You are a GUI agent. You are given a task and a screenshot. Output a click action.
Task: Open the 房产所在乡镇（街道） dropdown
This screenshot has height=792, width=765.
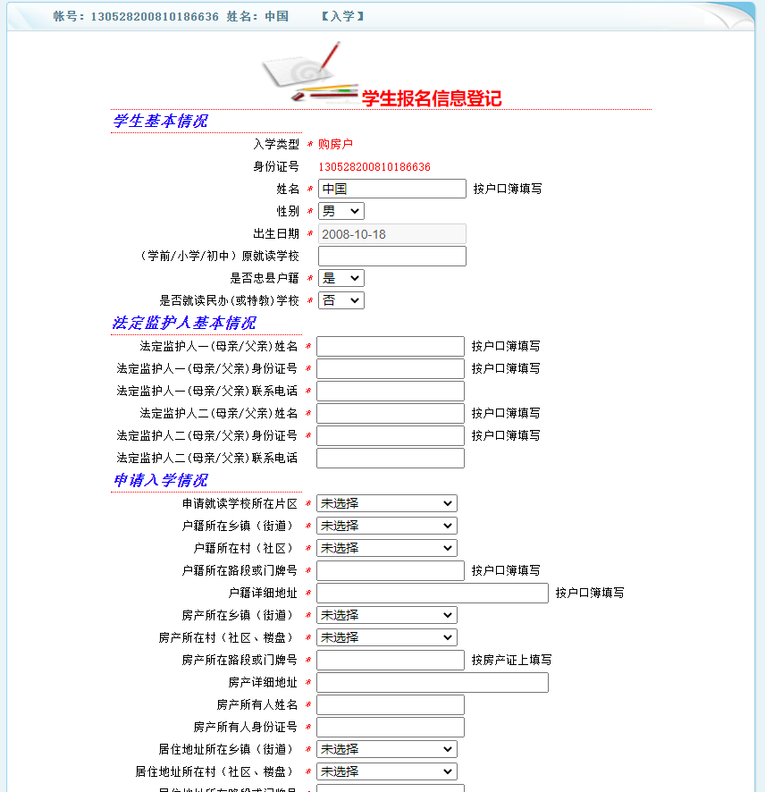[x=386, y=615]
